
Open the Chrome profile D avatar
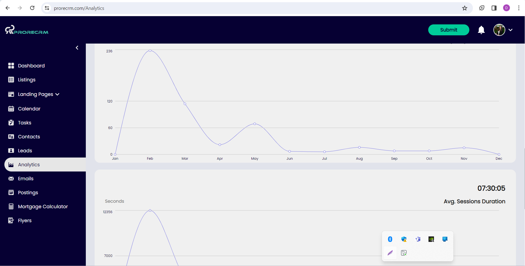tap(506, 8)
